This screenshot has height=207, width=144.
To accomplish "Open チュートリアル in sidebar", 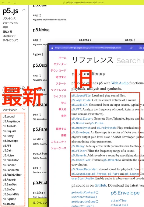I will click(x=10, y=23).
